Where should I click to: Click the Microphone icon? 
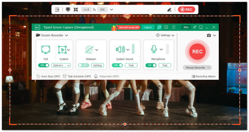pyautogui.click(x=154, y=49)
